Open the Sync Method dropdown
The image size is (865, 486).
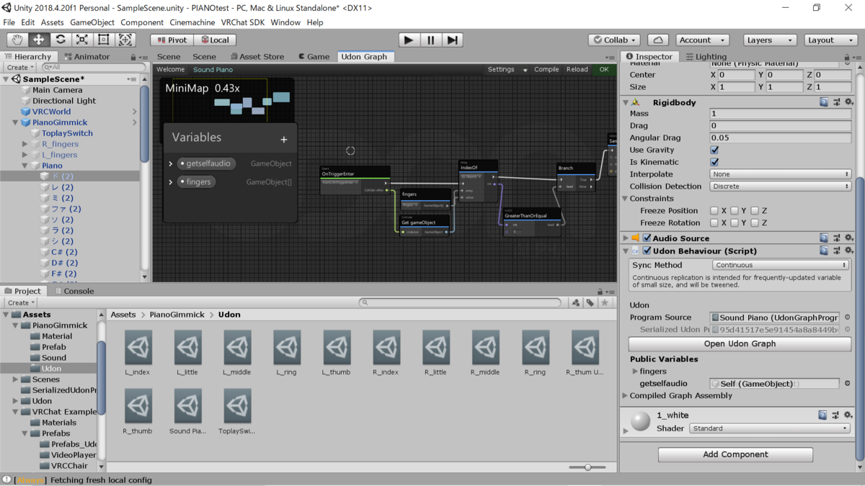pos(781,265)
